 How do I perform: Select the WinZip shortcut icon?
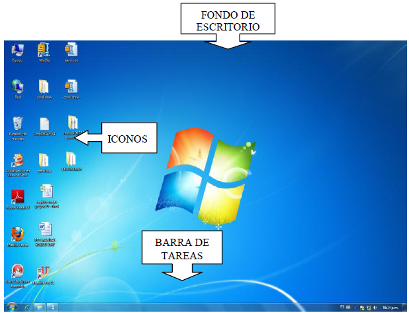coord(44,52)
